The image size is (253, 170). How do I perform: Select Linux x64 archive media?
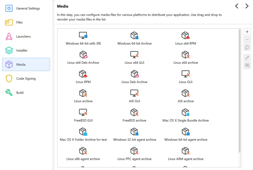coord(185,58)
